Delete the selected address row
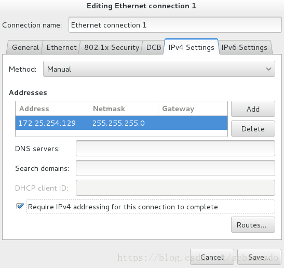Screen dimensions: 284x268 tap(253, 129)
